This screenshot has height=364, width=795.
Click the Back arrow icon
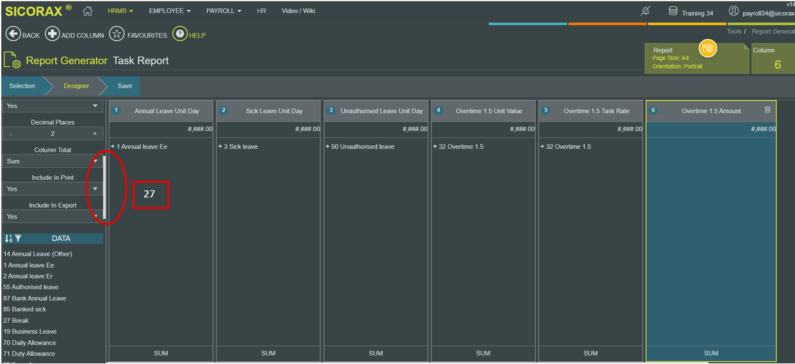[13, 34]
